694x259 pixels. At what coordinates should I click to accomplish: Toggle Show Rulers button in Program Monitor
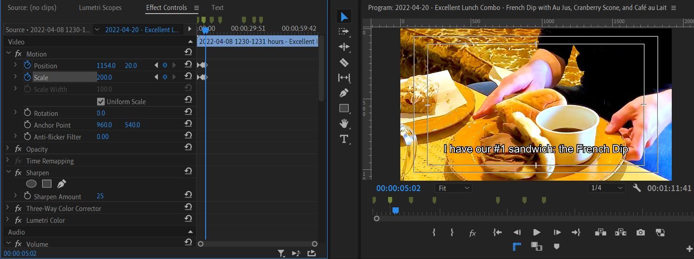[x=517, y=246]
